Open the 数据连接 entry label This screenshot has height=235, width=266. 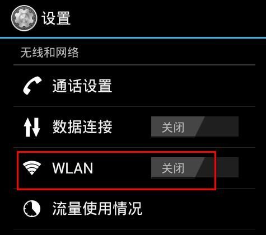tap(82, 126)
